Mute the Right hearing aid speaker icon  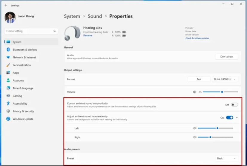point(195,137)
